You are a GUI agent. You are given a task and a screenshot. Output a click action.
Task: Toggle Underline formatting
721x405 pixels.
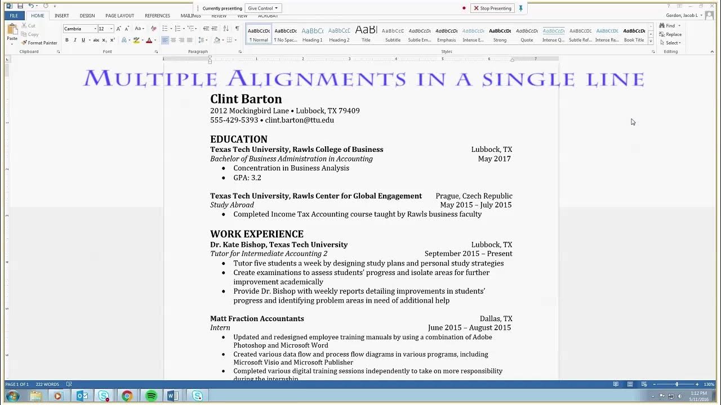(x=83, y=40)
